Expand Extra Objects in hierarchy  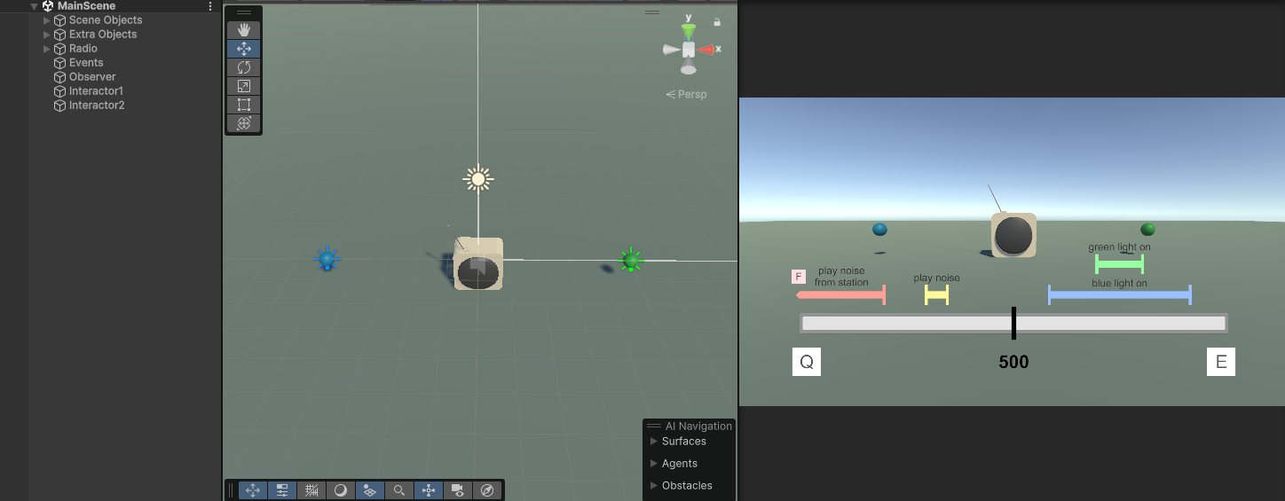47,35
